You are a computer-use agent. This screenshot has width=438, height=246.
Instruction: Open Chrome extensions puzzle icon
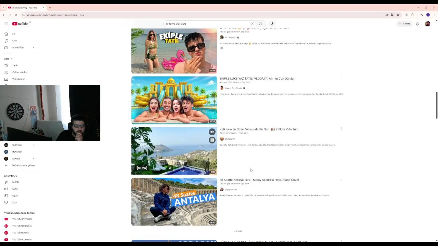click(413, 15)
